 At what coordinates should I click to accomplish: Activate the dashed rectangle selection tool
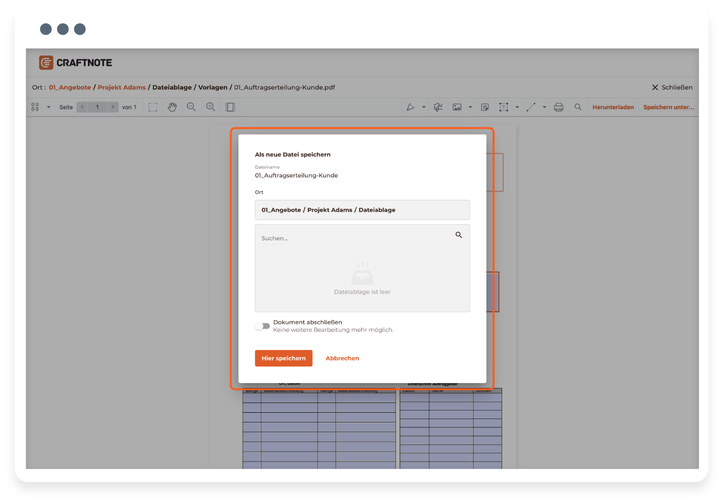coord(153,107)
